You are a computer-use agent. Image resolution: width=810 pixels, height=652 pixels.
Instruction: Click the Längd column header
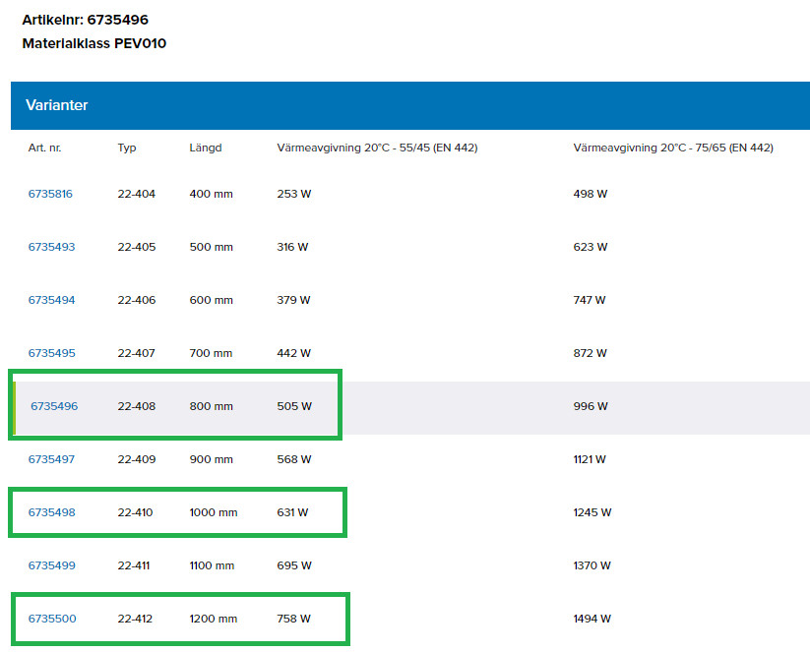[206, 148]
